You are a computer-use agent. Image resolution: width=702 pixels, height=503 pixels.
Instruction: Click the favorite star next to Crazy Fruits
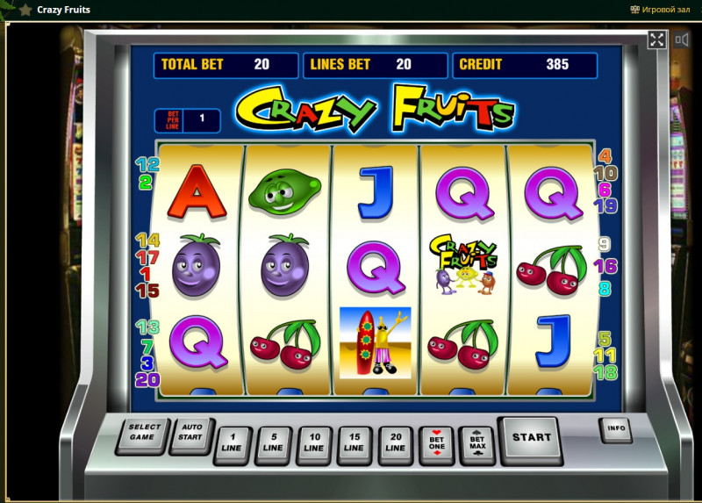25,10
